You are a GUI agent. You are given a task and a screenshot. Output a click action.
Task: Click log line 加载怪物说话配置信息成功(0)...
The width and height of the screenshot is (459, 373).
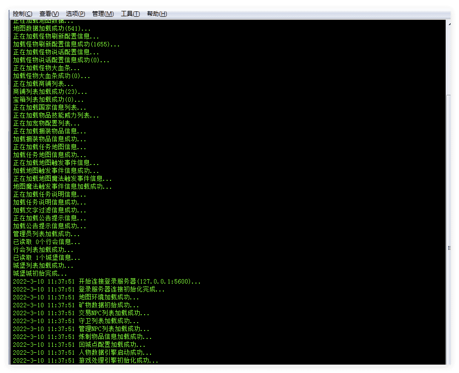[x=61, y=60]
